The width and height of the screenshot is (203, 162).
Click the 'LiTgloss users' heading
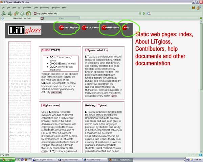point(50,105)
